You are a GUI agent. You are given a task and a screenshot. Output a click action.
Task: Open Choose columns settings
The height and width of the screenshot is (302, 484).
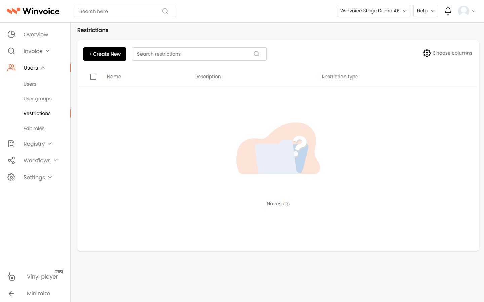(447, 53)
